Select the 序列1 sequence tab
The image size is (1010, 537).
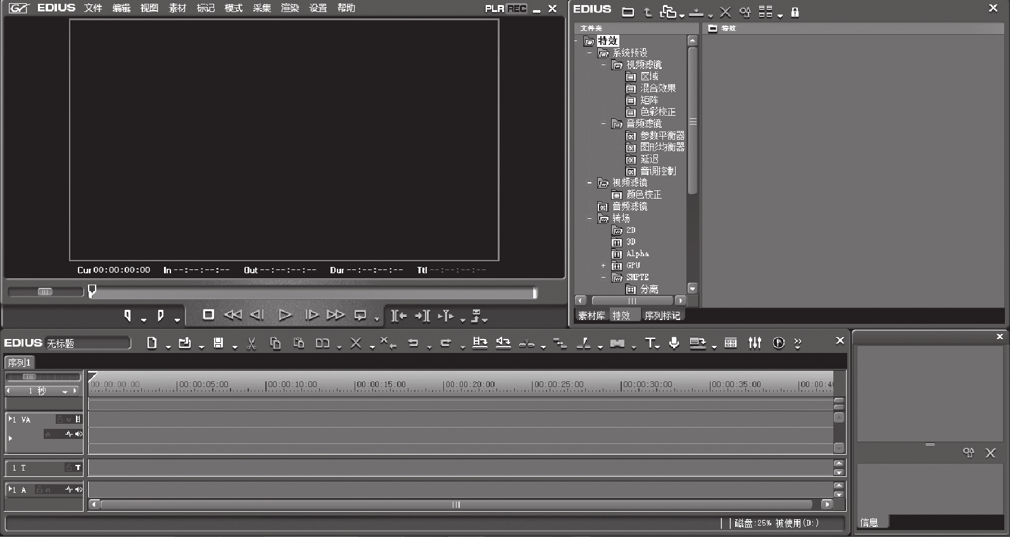[19, 362]
